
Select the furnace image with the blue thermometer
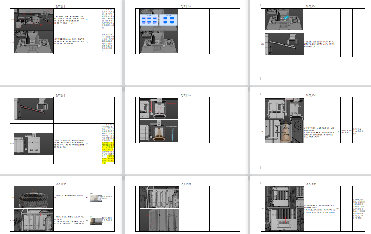[x=159, y=131]
